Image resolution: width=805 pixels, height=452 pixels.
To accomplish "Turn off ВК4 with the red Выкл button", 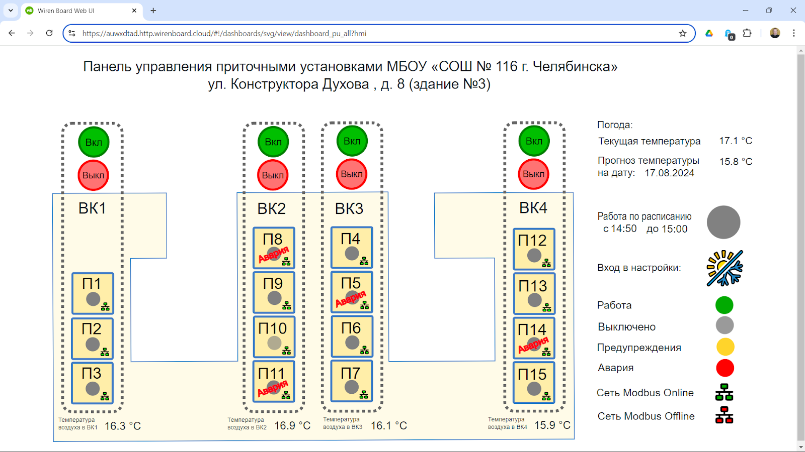I will [x=533, y=174].
